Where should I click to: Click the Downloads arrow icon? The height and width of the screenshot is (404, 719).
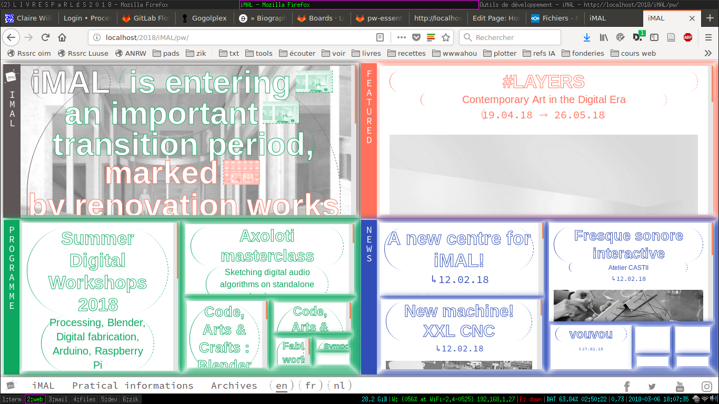pos(587,37)
